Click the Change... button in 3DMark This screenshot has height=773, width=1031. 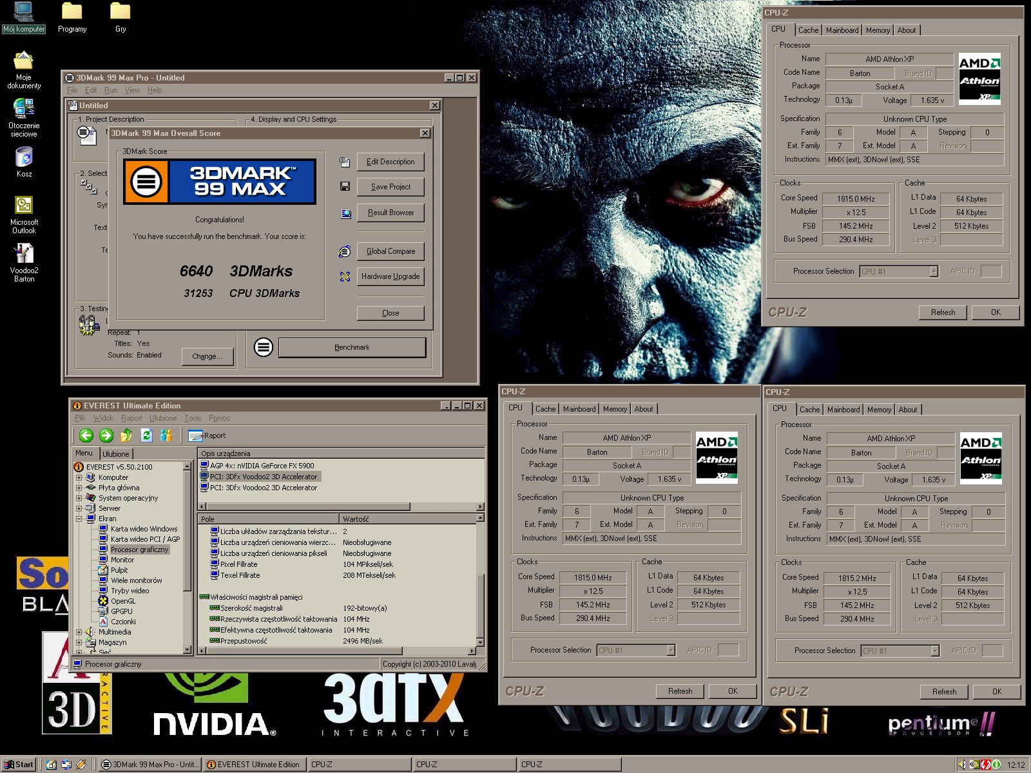(207, 356)
